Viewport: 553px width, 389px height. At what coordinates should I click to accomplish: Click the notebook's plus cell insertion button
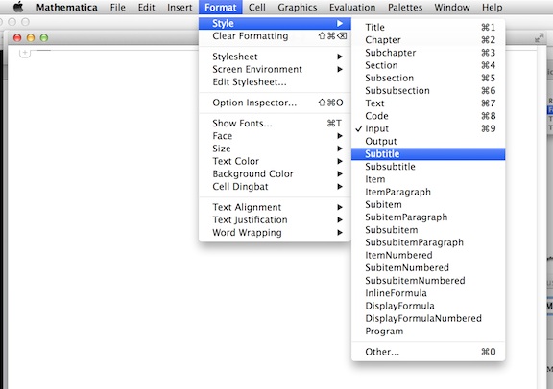(x=25, y=53)
